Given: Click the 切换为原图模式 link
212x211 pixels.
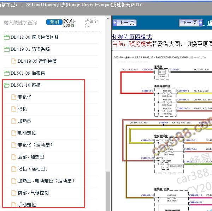Looking at the screenshot, I should pyautogui.click(x=132, y=37).
